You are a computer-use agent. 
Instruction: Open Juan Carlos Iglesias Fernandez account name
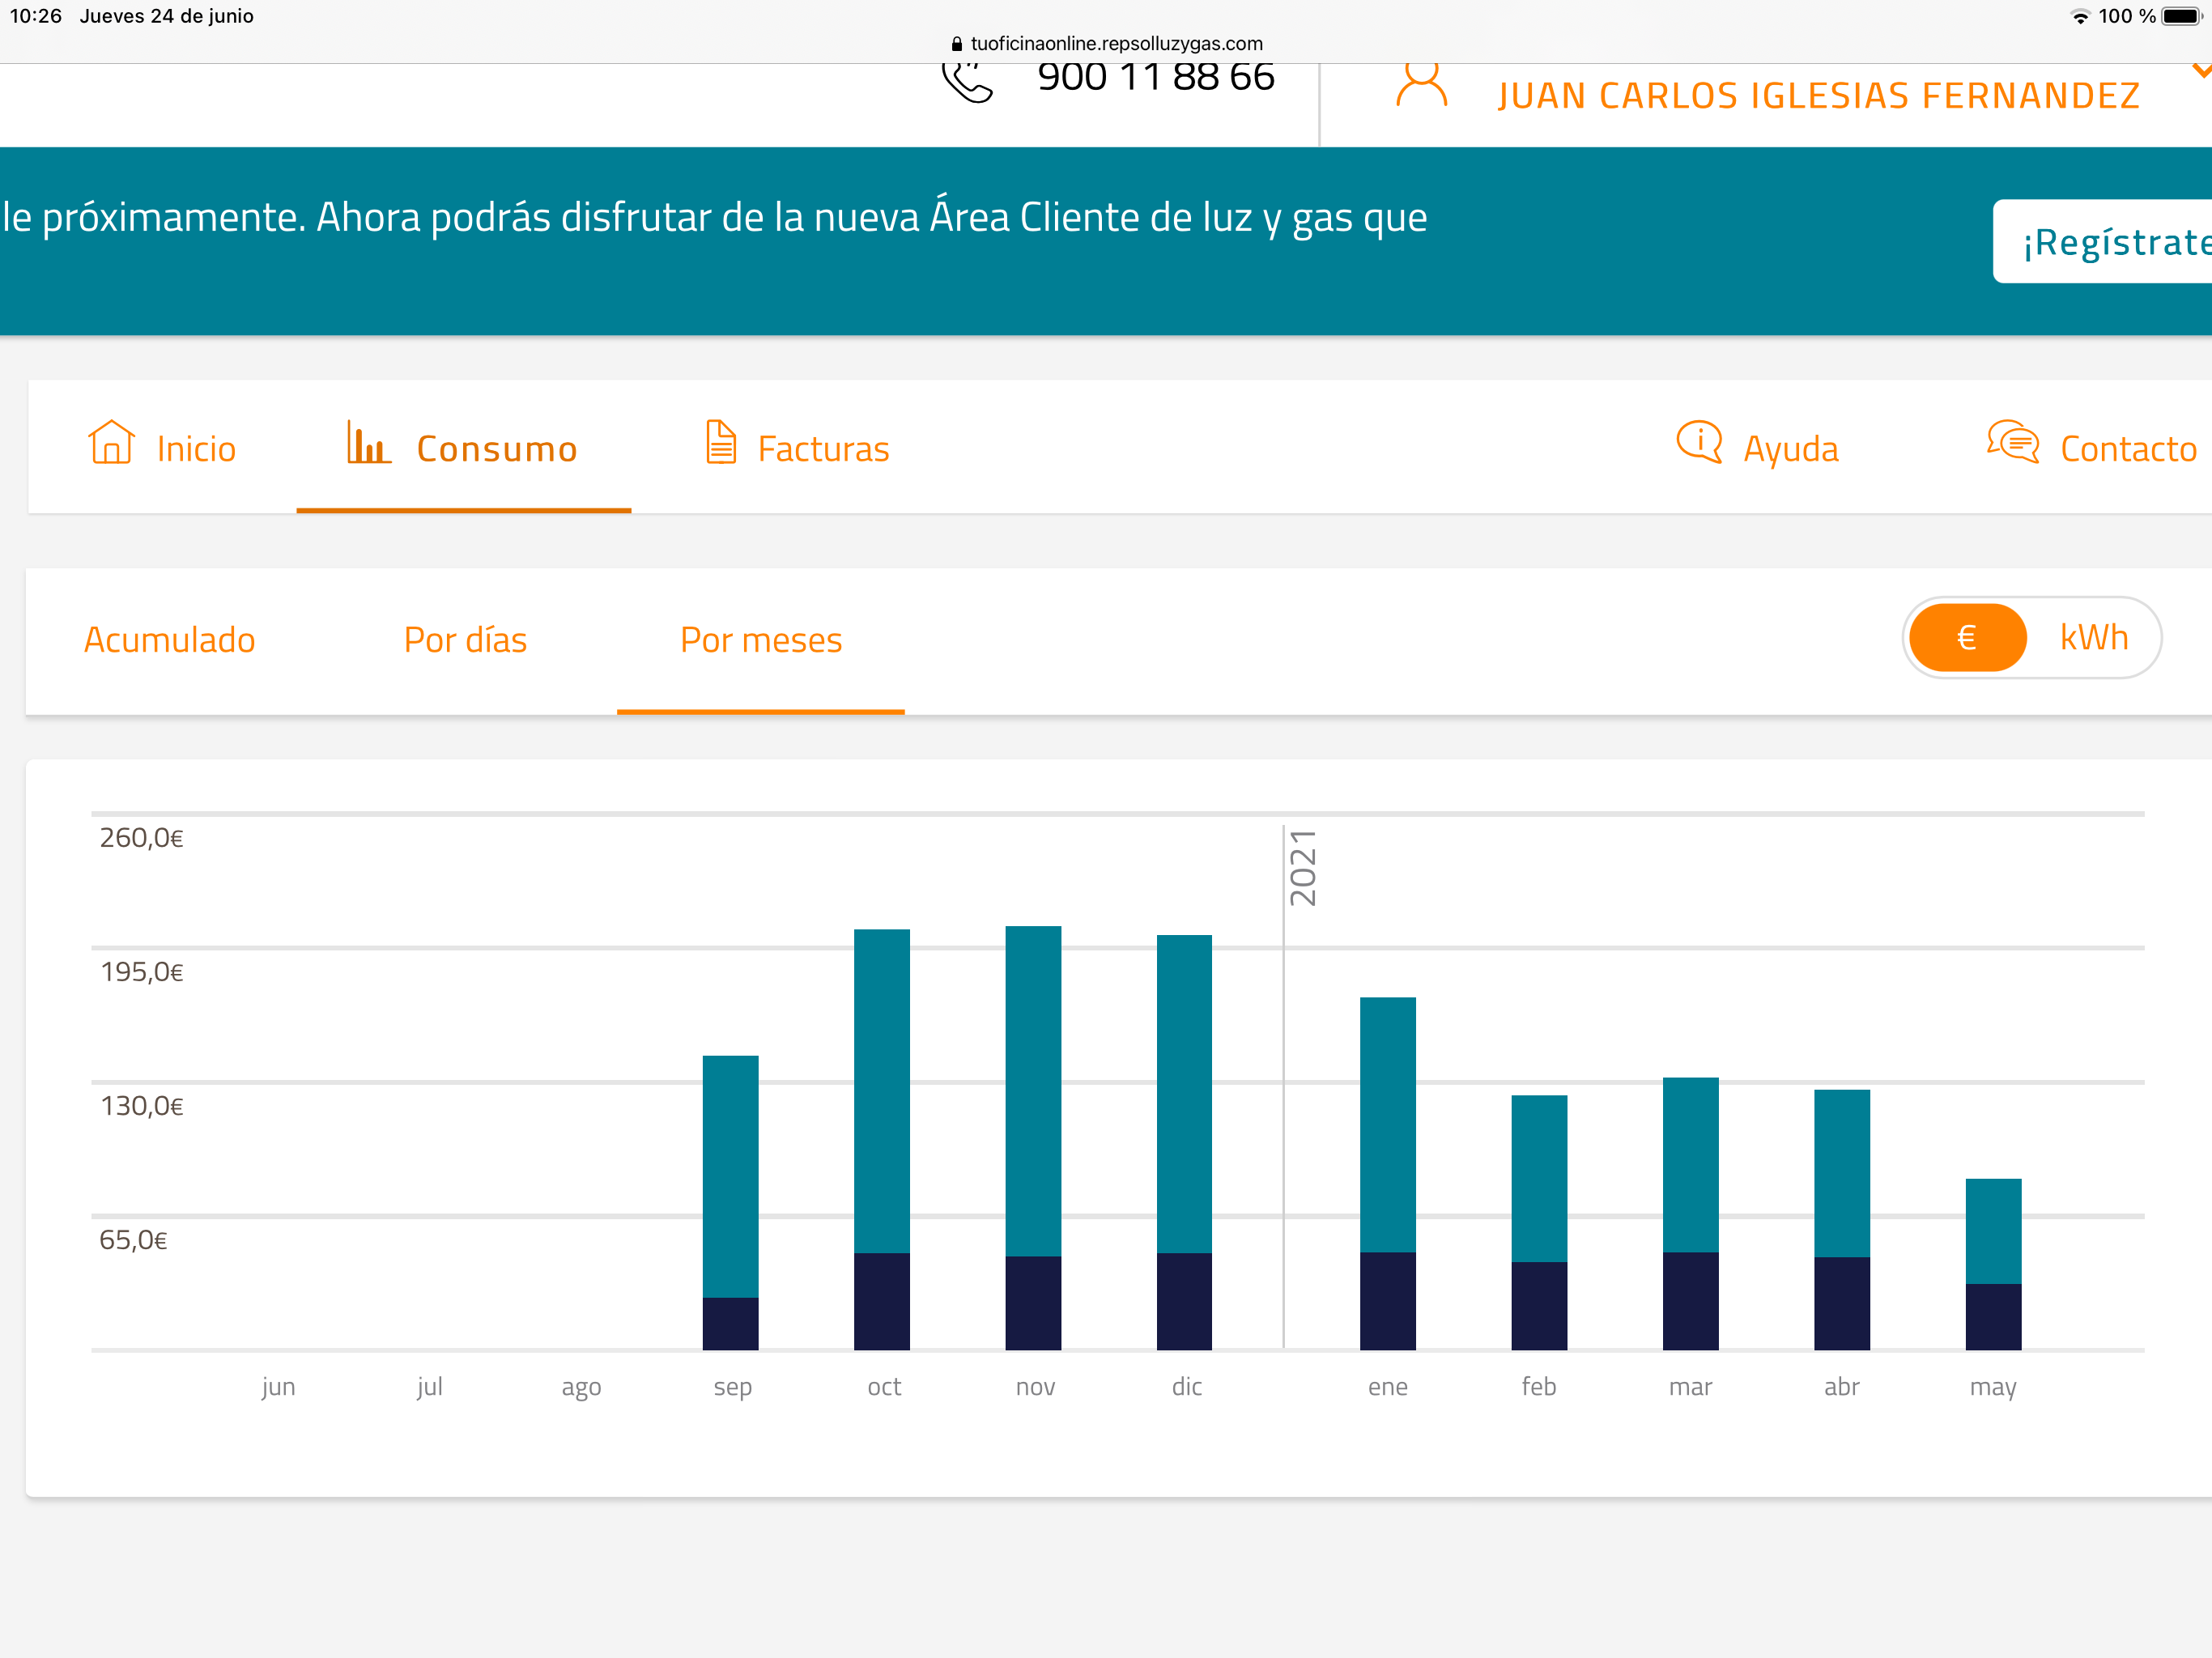(x=1819, y=96)
